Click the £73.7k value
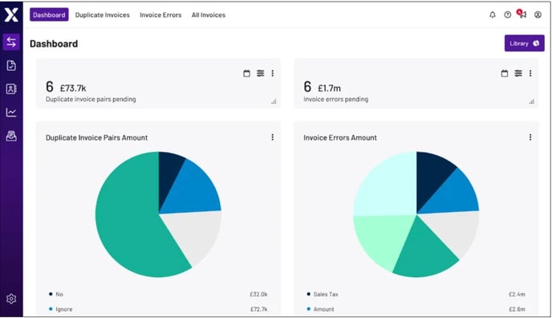552x318 pixels. pyautogui.click(x=73, y=88)
